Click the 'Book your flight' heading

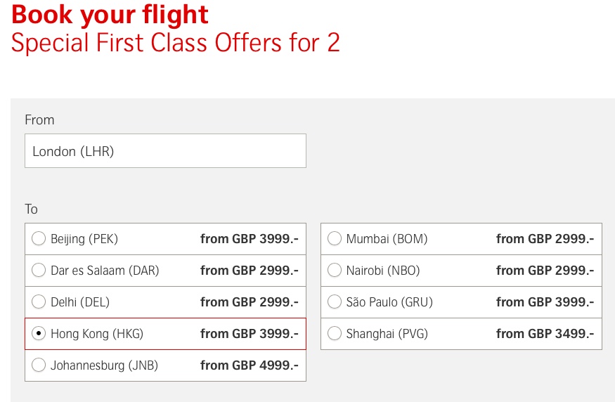pos(110,15)
